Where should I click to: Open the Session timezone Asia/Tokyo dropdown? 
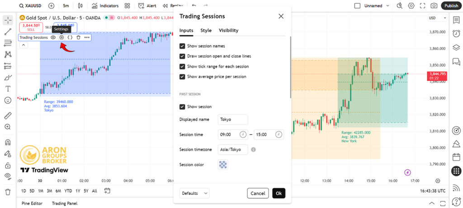point(233,149)
